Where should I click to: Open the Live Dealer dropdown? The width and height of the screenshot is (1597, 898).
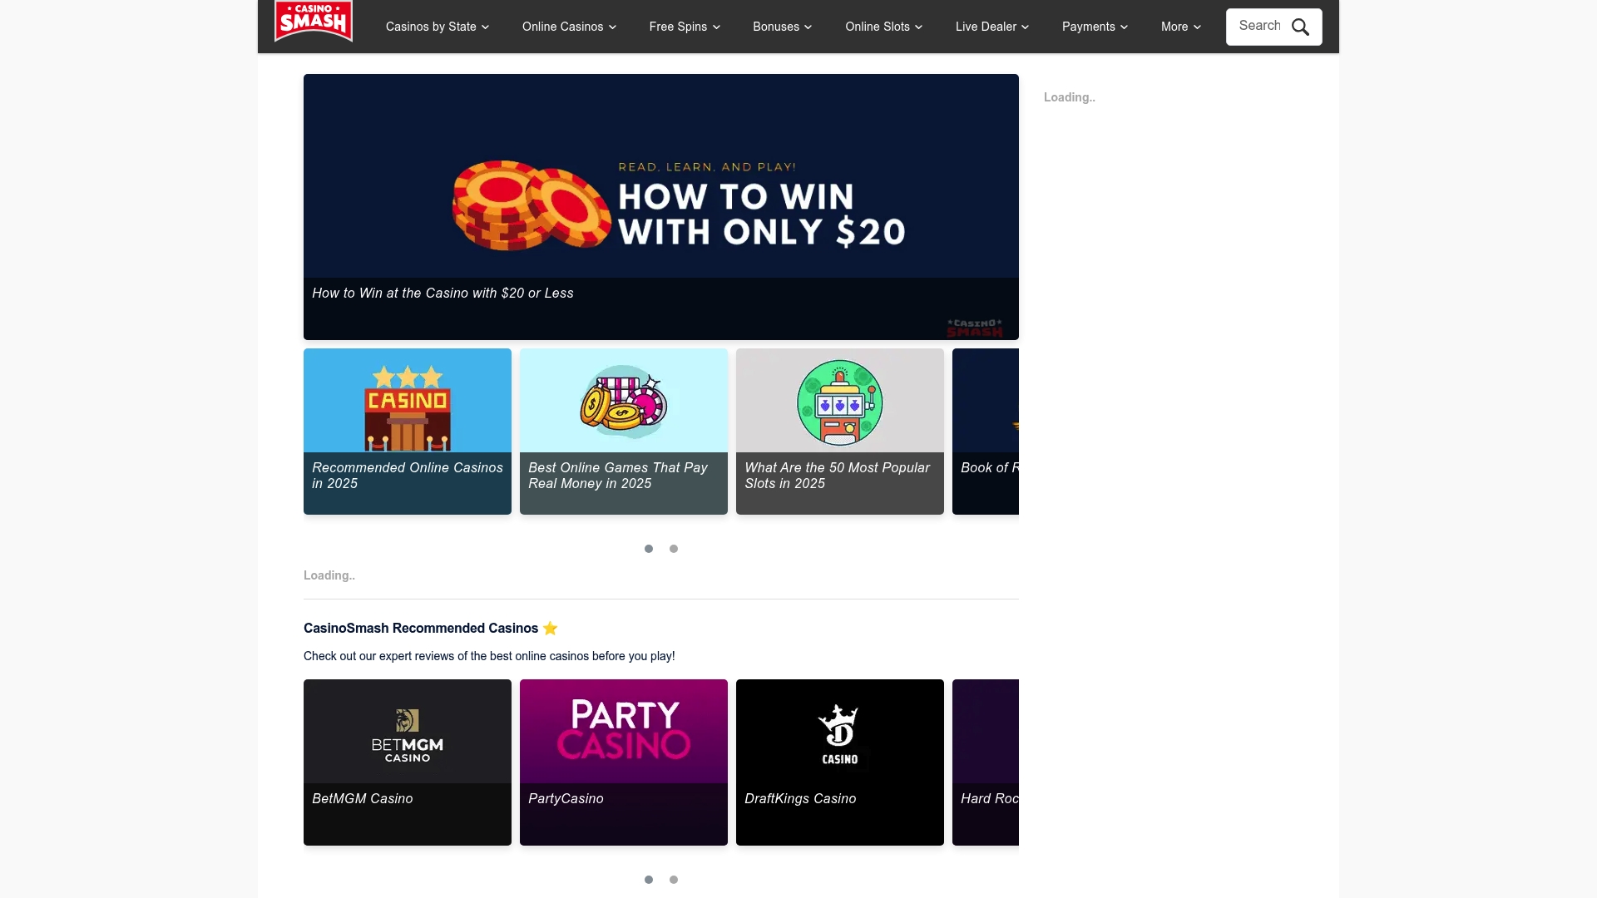(x=992, y=27)
